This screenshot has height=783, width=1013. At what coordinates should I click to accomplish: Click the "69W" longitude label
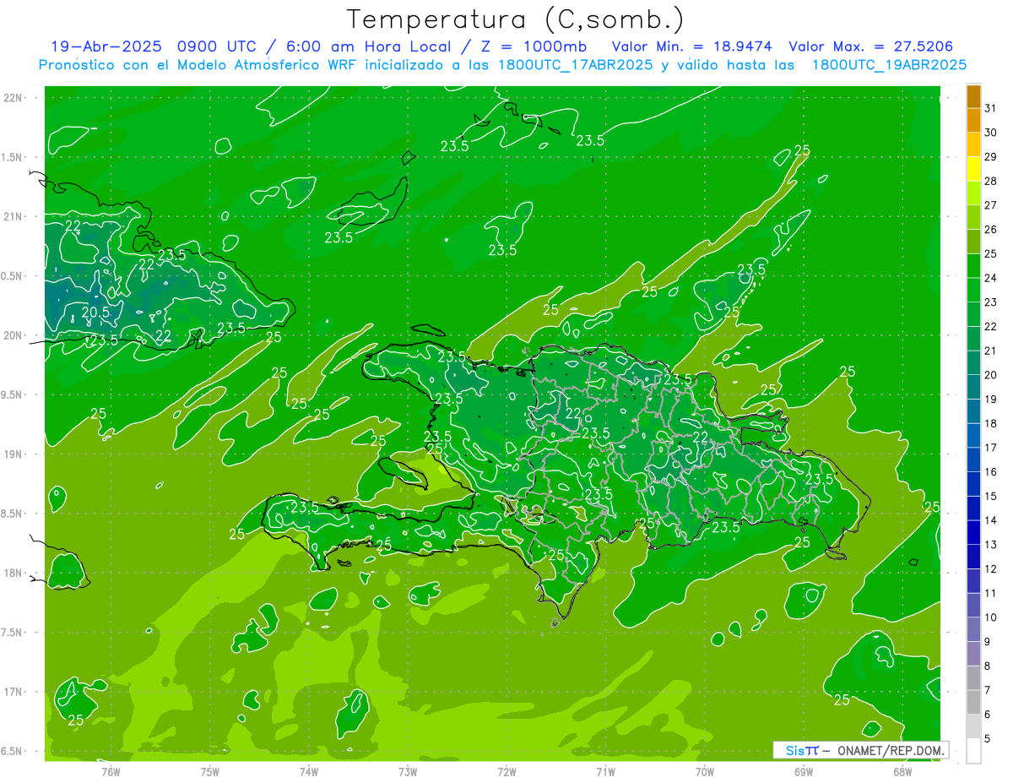pos(804,771)
